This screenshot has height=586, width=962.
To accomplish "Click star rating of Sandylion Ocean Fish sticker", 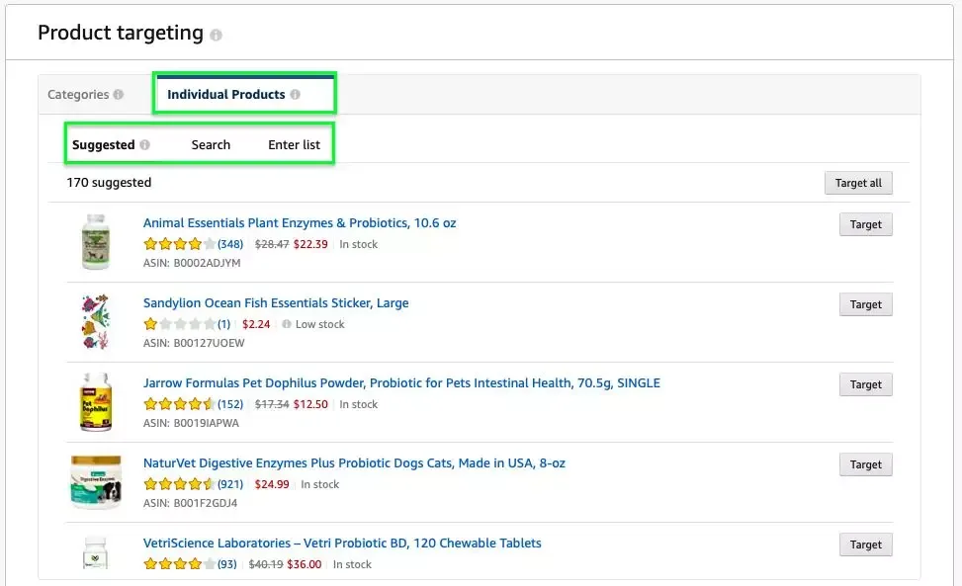I will click(x=179, y=324).
